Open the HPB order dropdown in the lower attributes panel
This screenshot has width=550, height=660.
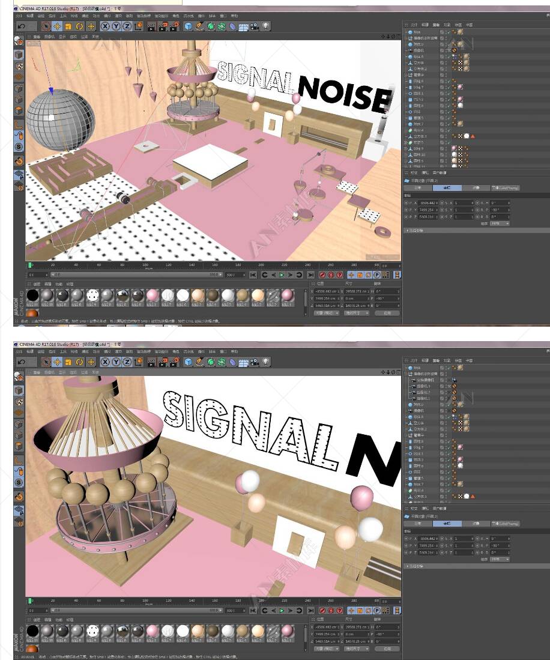(500, 559)
